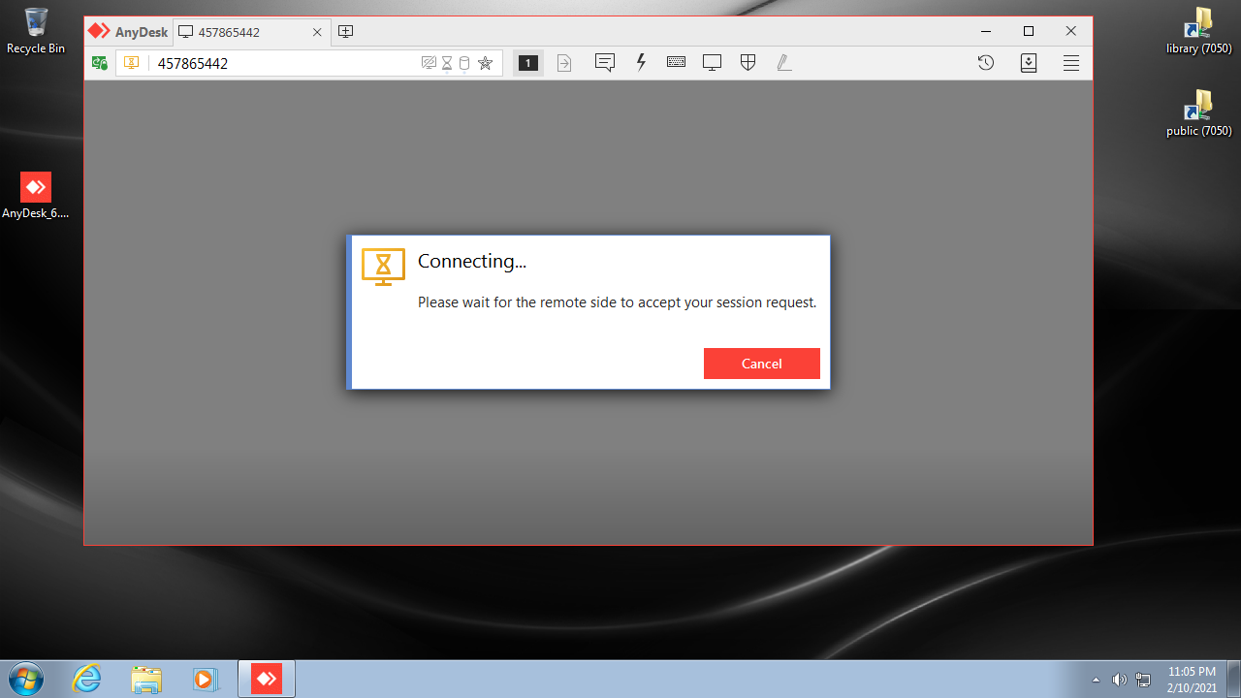This screenshot has width=1241, height=698.
Task: Open the file transfer icon
Action: 564,63
